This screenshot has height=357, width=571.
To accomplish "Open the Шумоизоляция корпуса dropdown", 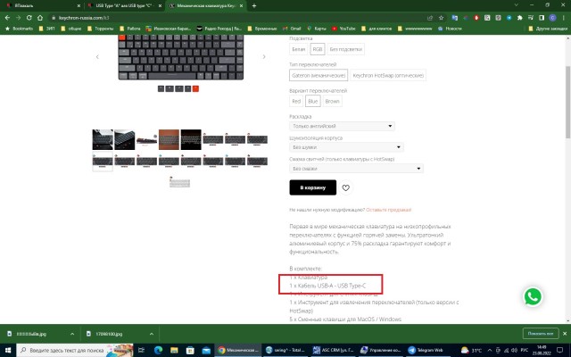I will [x=346, y=147].
